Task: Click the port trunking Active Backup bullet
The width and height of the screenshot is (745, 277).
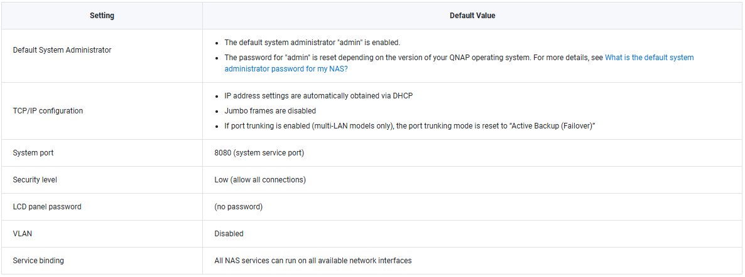Action: (x=410, y=126)
